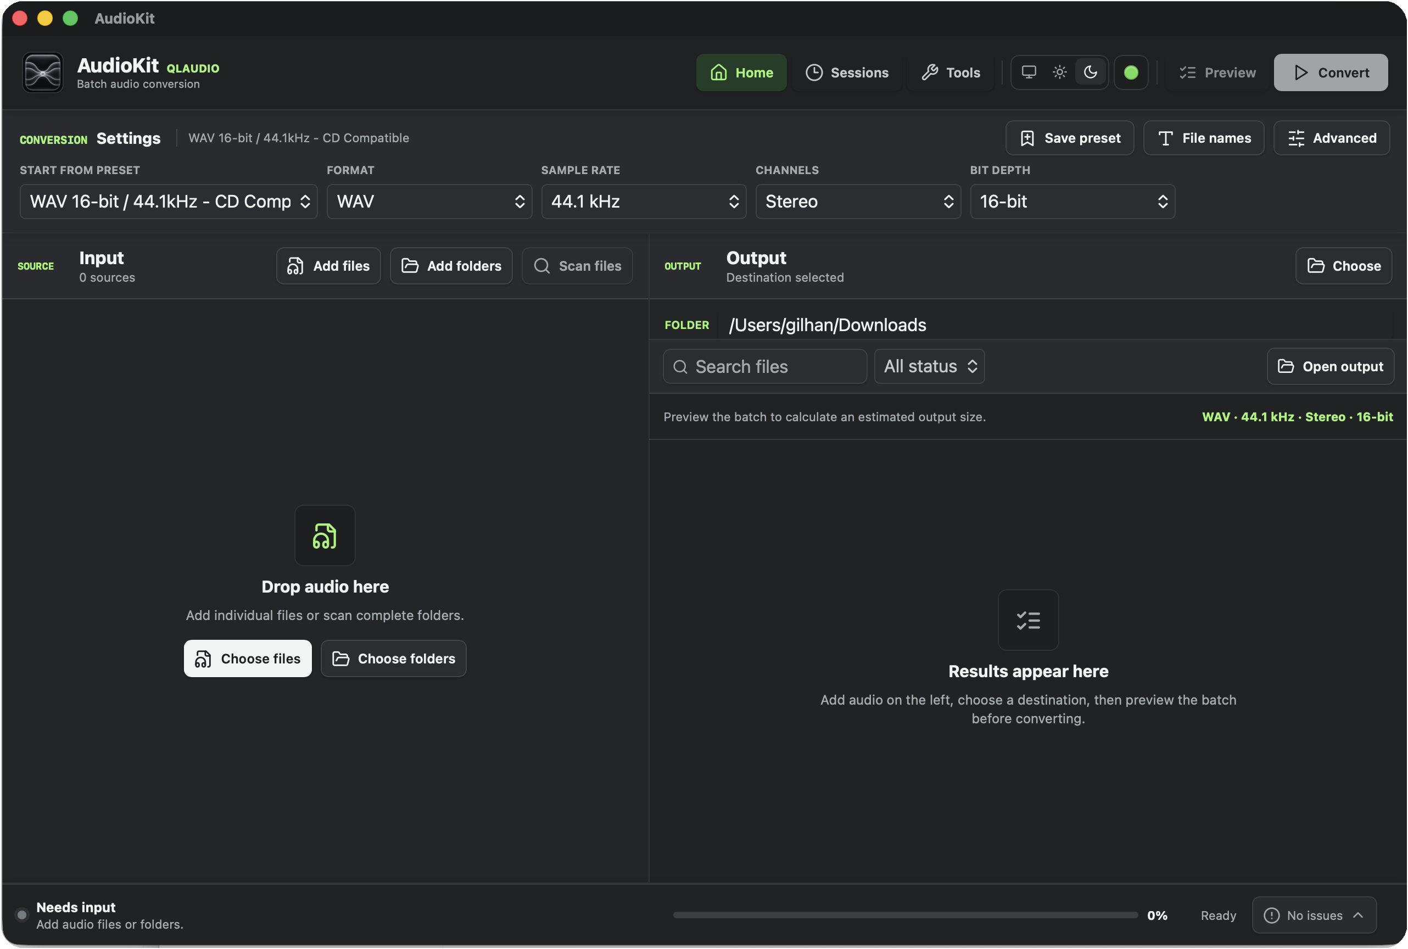Start conversion with Convert button
Viewport: 1408px width, 949px height.
point(1331,72)
